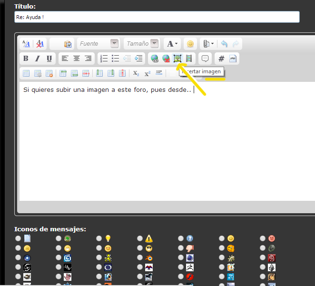Select the warning triangle message icon radio
This screenshot has width=315, height=286.
point(140,238)
